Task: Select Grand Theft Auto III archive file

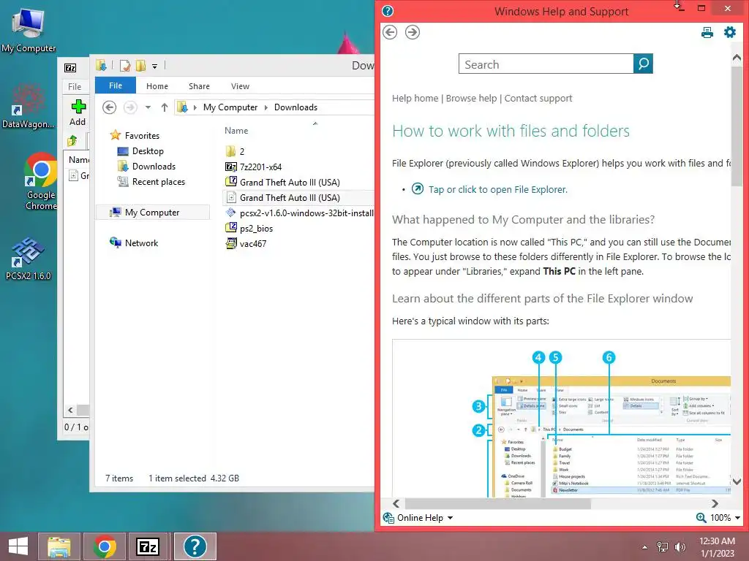Action: click(283, 182)
